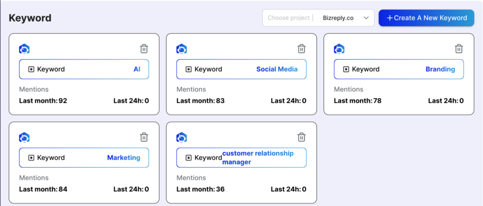Click the bot logo on Branding card
The height and width of the screenshot is (206, 483).
click(339, 49)
